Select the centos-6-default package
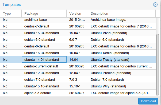 point(37,46)
